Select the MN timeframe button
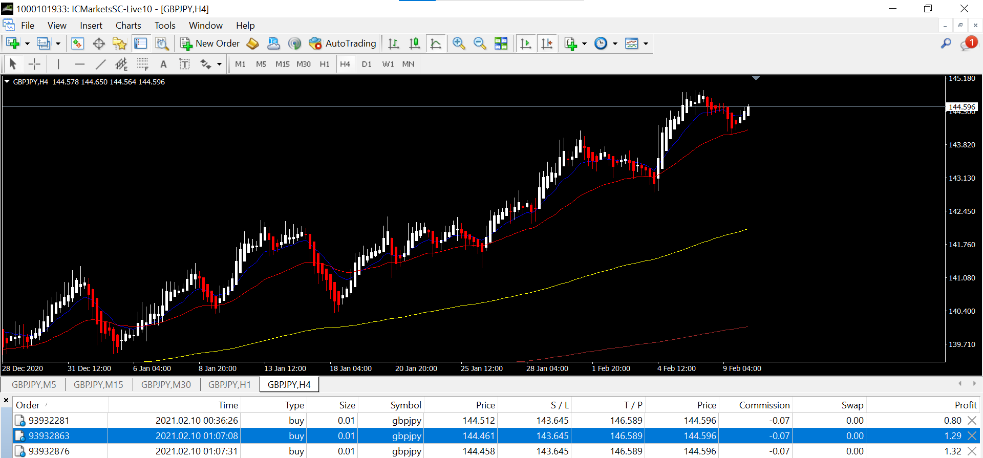Screen dimensions: 983x458 tap(408, 64)
